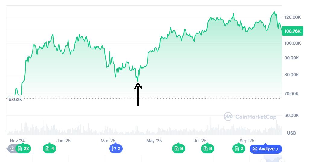Click the left handle of the range slider
309x162 pixels.
(x=264, y=161)
